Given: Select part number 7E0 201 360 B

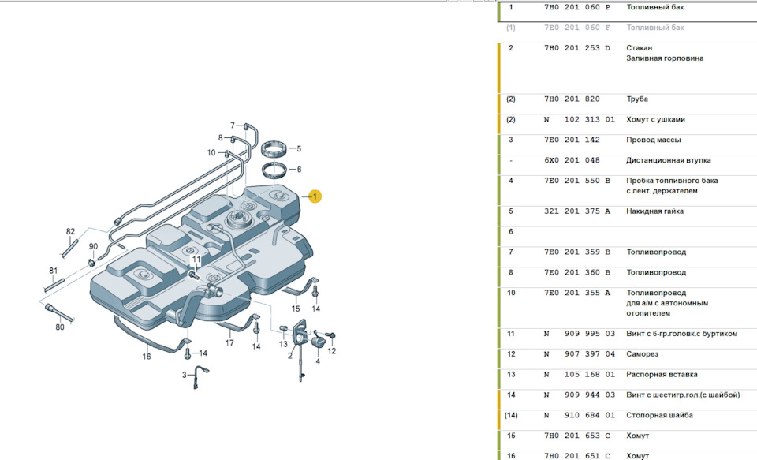Looking at the screenshot, I should 577,272.
